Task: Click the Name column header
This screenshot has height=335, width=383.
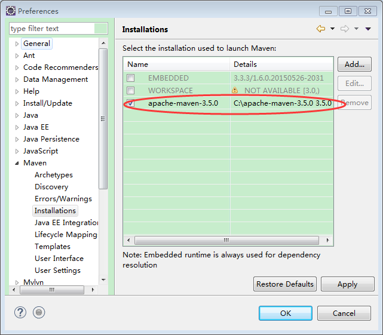Action: (x=176, y=64)
